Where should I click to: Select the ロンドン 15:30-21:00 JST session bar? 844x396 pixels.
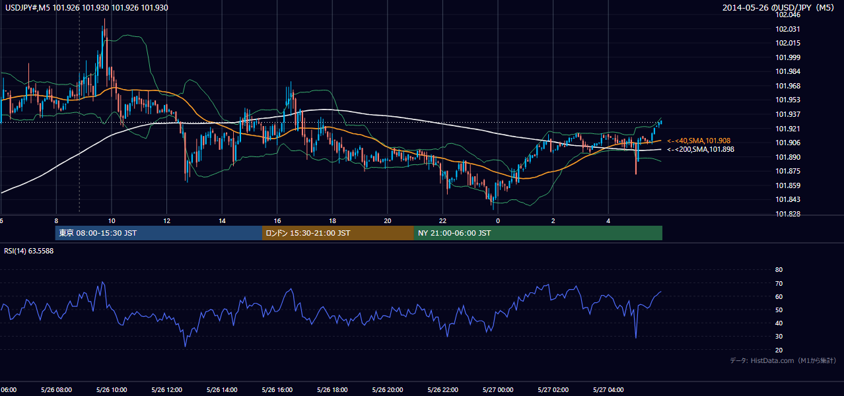(x=338, y=233)
